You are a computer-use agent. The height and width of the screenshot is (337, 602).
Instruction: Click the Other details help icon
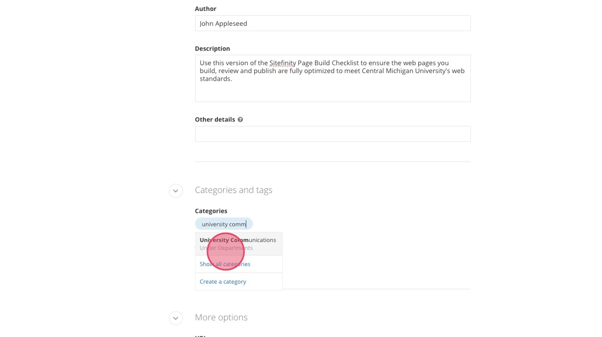click(x=240, y=120)
